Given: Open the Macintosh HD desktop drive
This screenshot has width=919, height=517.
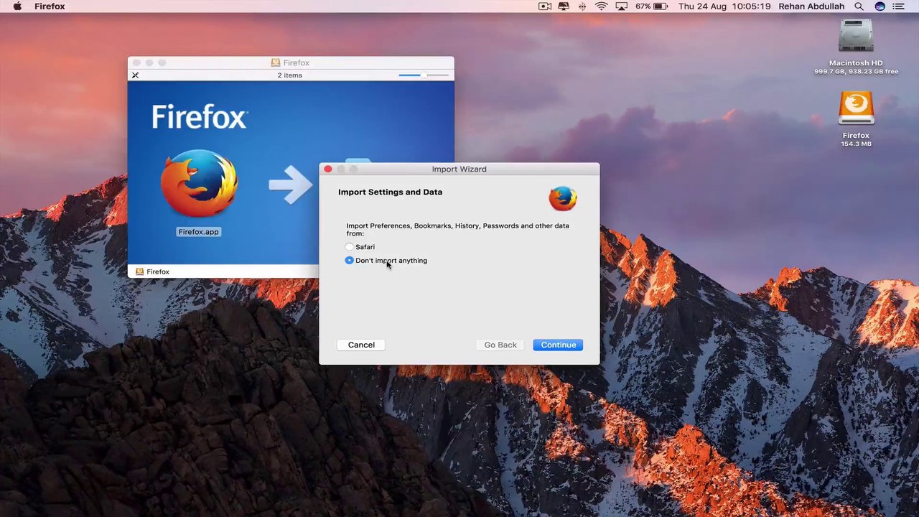Looking at the screenshot, I should (x=856, y=36).
